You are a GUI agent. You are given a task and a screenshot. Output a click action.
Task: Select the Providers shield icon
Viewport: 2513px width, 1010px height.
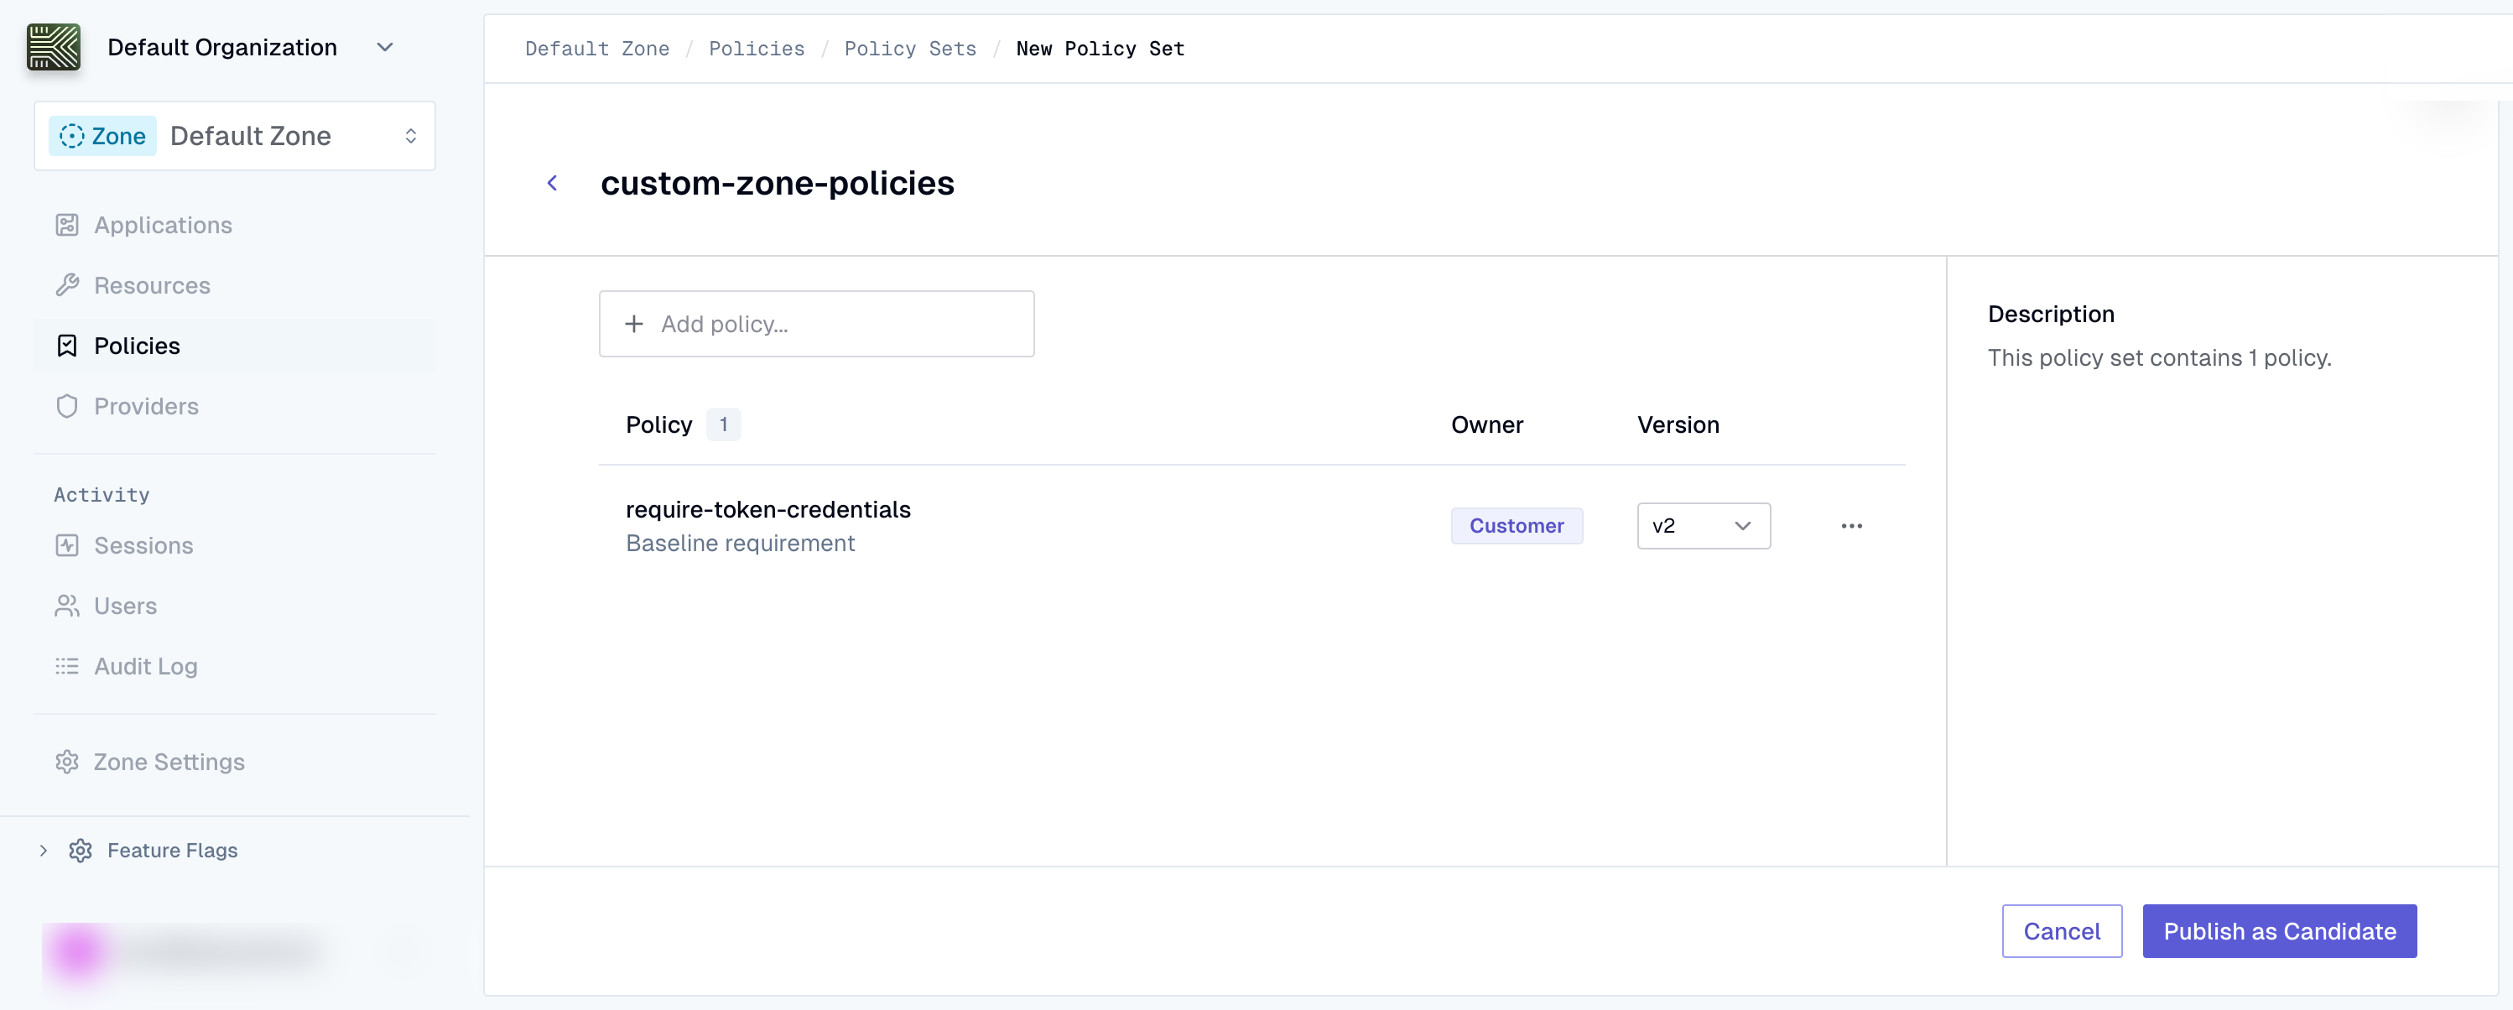coord(66,406)
